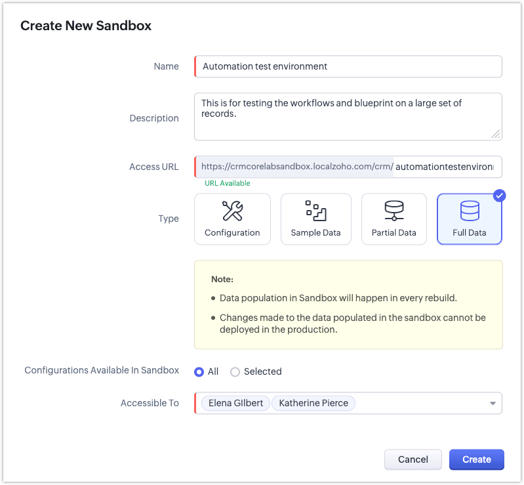Click the Katherine Pierce user chip

coord(313,403)
